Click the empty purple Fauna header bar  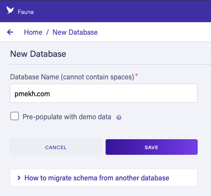(123, 11)
